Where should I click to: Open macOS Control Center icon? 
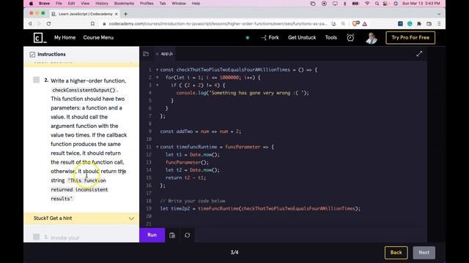385,4
